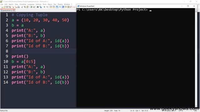Click the Document Map toolbar icon

(x=68, y=7)
